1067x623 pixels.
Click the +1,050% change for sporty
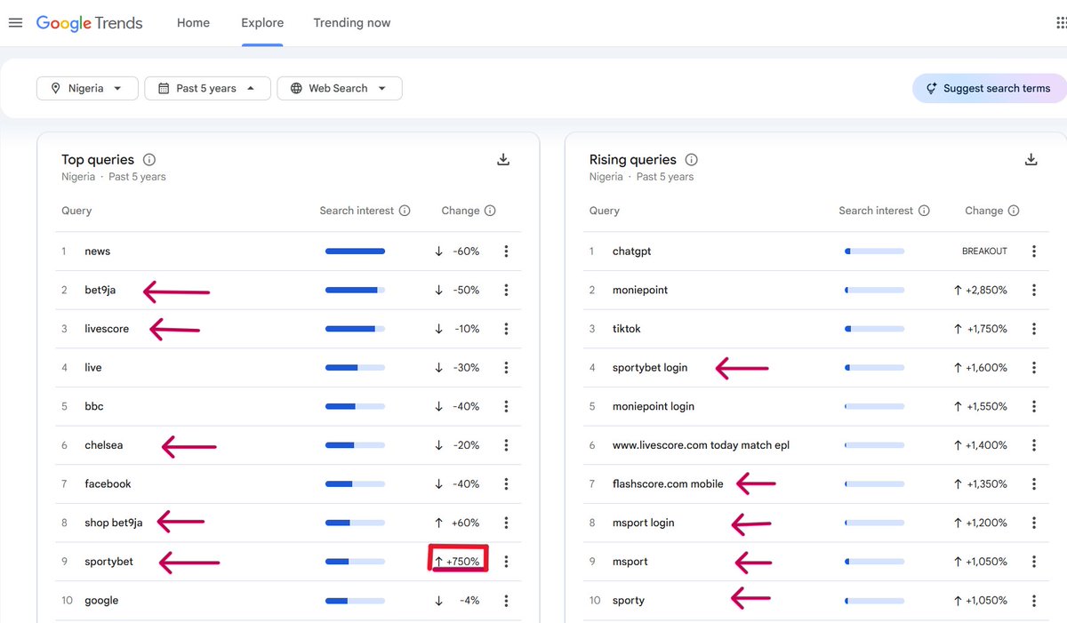pos(981,601)
